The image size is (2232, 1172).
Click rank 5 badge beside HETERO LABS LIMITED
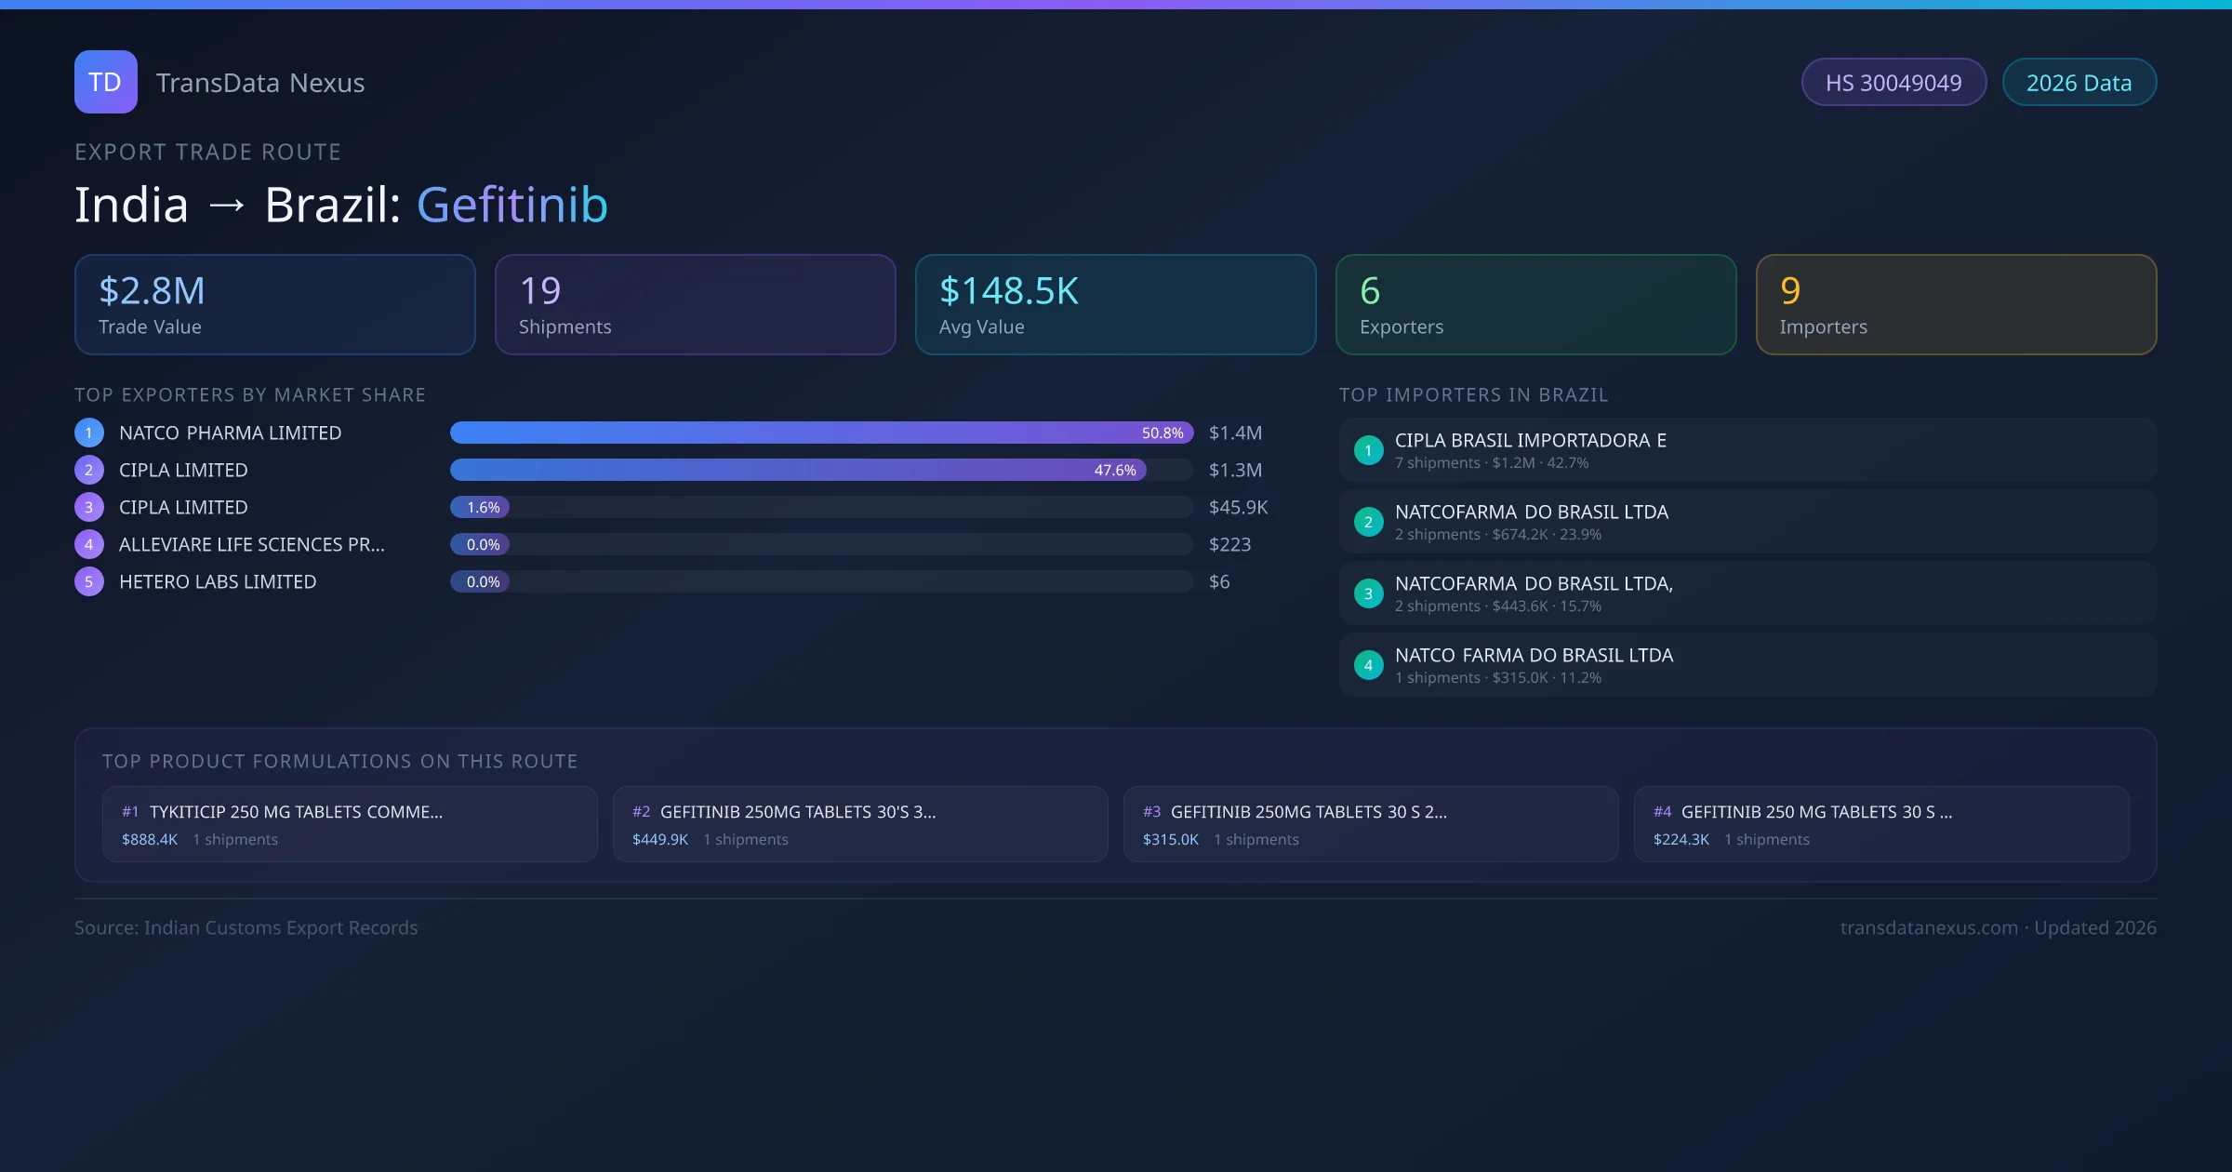89,581
